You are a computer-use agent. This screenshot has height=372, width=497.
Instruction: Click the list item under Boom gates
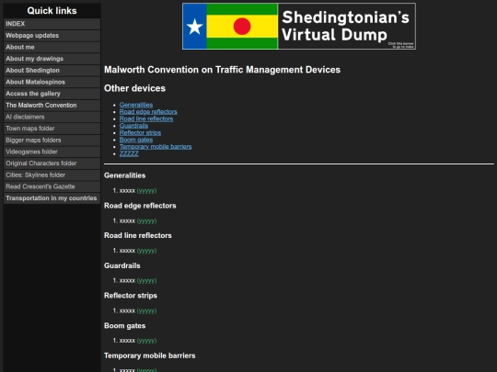tap(138, 341)
